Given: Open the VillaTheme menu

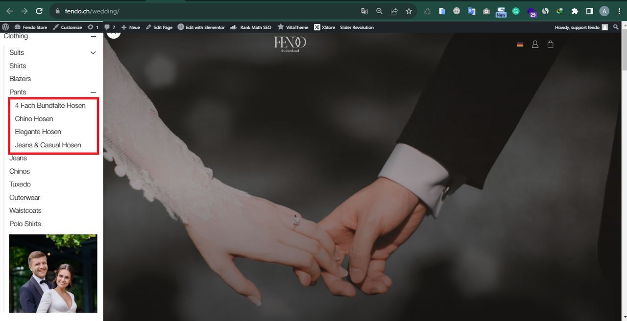Looking at the screenshot, I should [293, 27].
